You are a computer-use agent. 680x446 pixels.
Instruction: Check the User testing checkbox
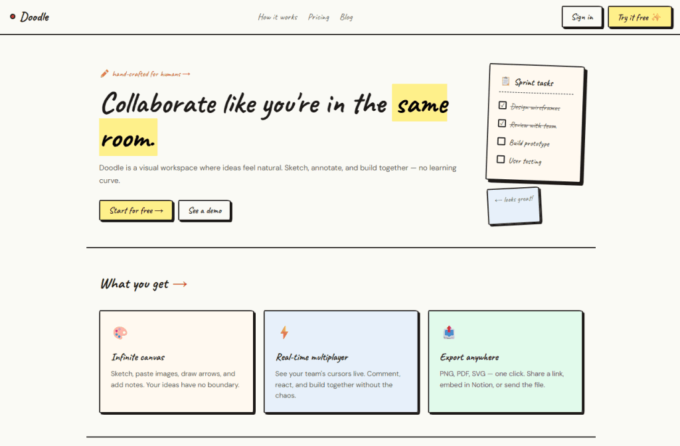pyautogui.click(x=501, y=159)
